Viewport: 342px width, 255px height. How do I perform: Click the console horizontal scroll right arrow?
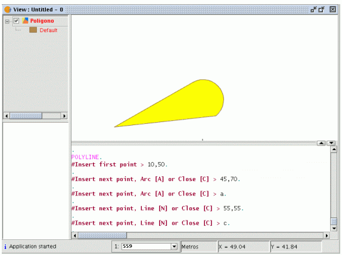pyautogui.click(x=327, y=235)
